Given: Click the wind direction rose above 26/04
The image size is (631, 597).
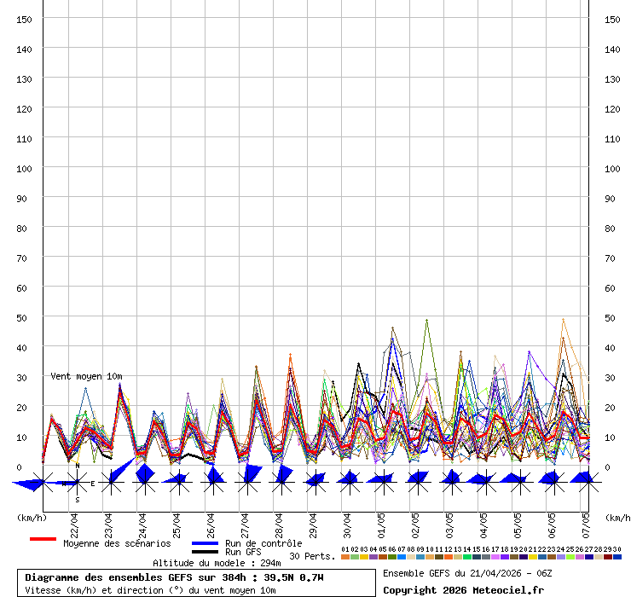Looking at the screenshot, I should point(213,479).
